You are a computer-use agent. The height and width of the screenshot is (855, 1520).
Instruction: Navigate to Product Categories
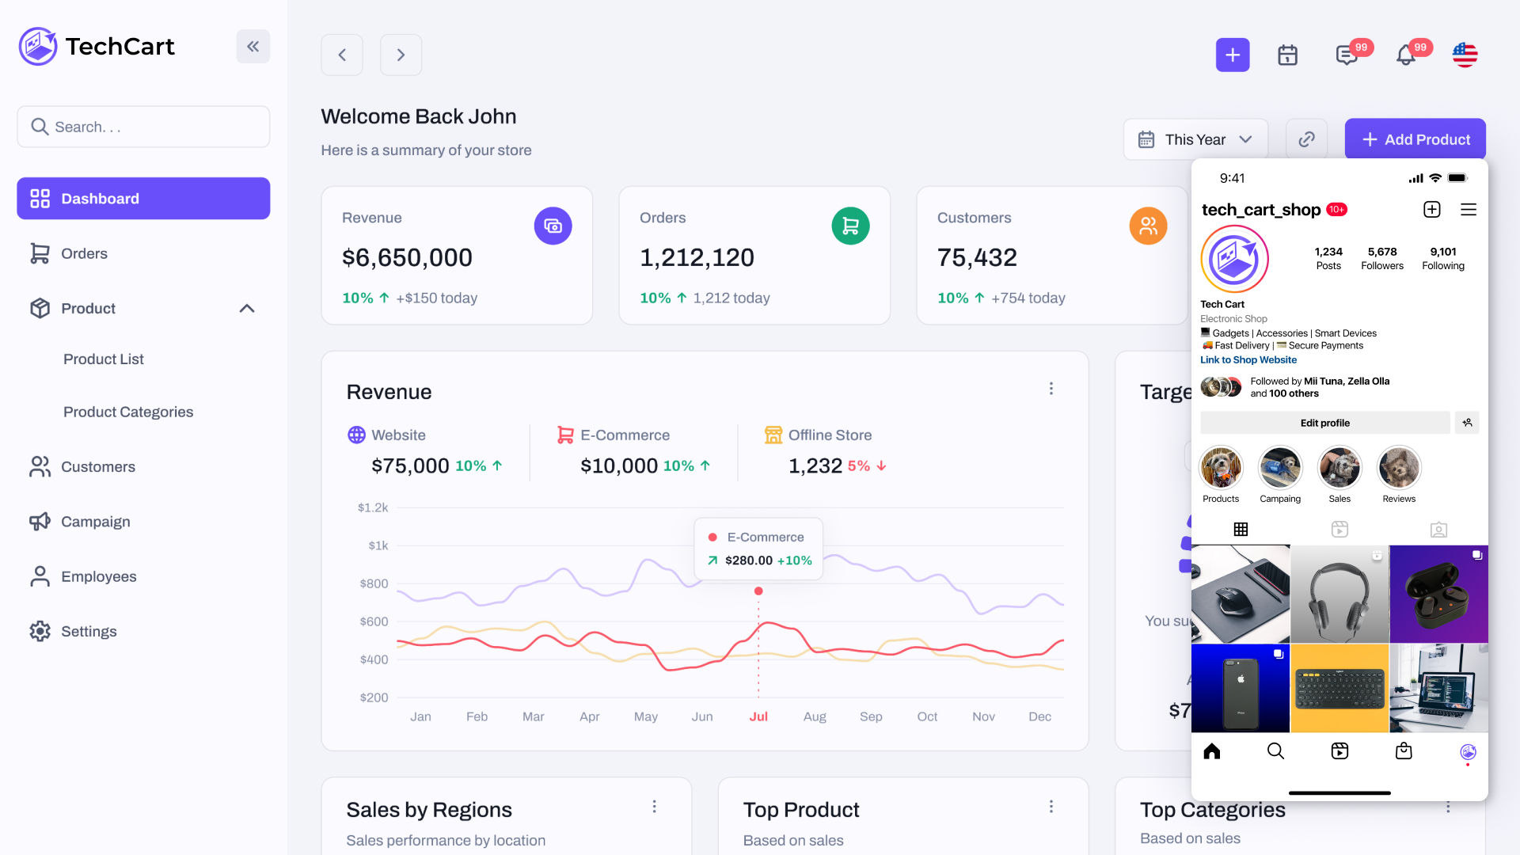click(x=128, y=412)
